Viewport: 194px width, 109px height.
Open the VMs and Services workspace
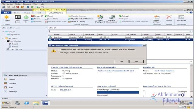(x=25, y=75)
